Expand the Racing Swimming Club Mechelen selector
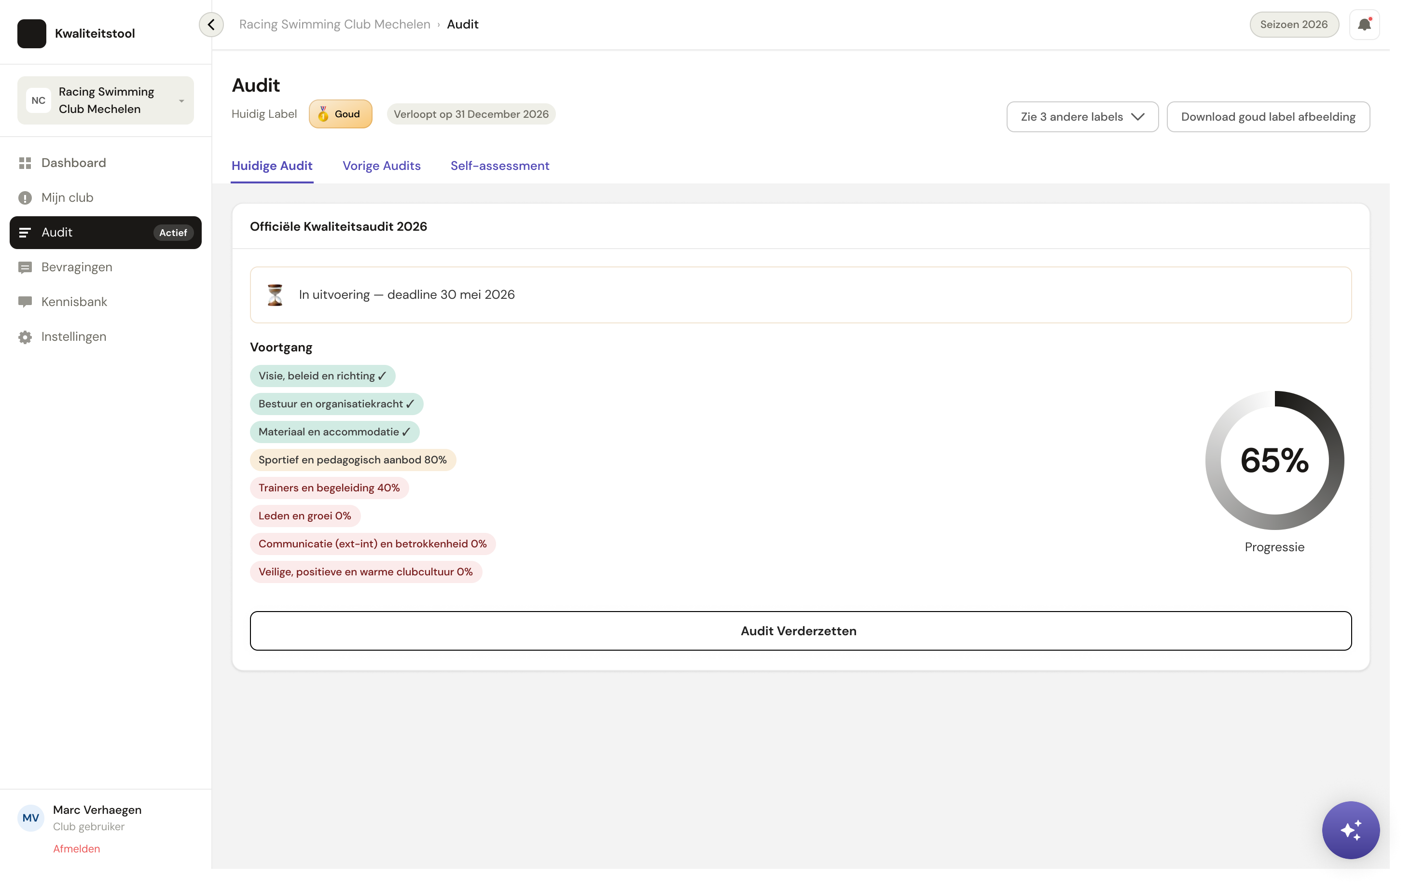The width and height of the screenshot is (1411, 892). [x=106, y=100]
